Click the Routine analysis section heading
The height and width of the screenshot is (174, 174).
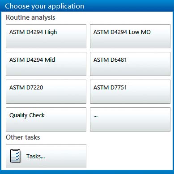click(30, 17)
